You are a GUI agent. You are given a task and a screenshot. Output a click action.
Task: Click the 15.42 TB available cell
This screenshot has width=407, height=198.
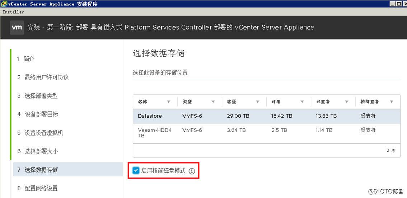(282, 116)
